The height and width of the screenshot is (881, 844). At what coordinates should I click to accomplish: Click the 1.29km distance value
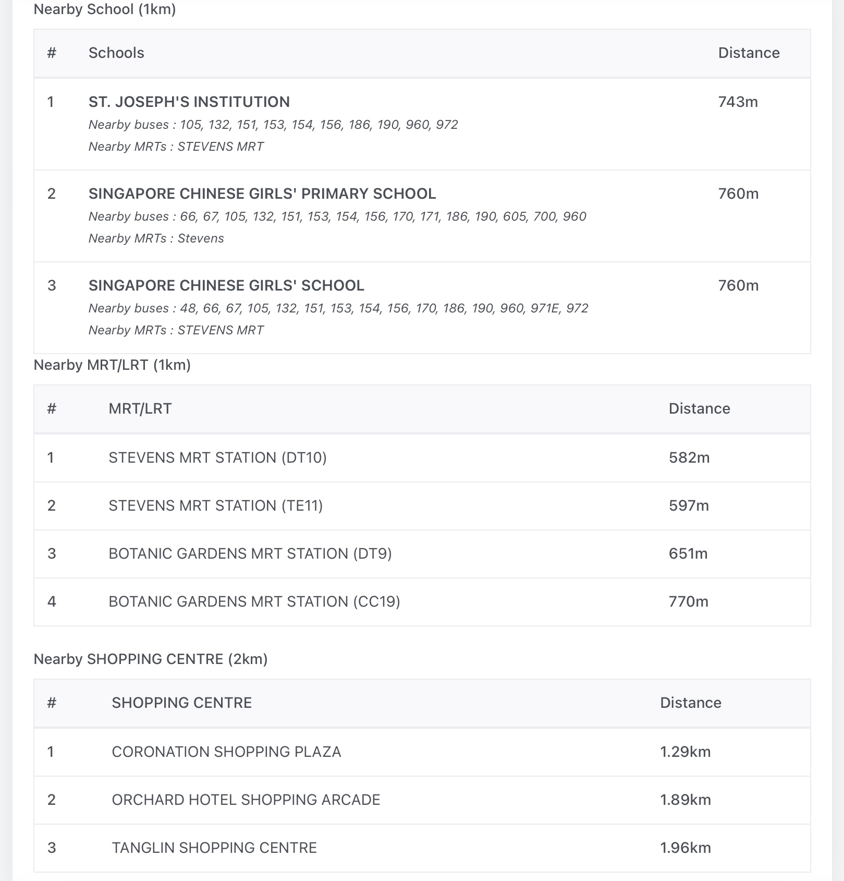point(685,752)
